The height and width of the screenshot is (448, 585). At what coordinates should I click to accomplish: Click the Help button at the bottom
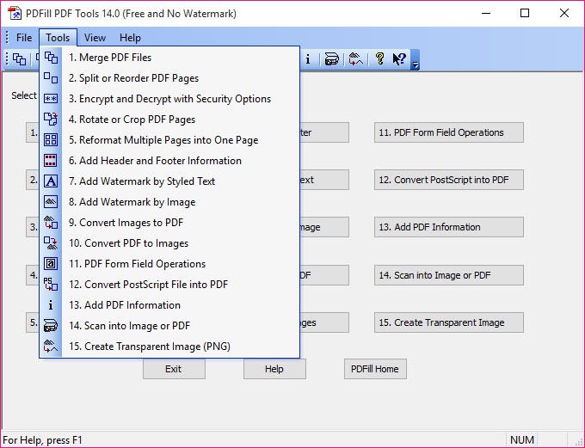[x=274, y=369]
